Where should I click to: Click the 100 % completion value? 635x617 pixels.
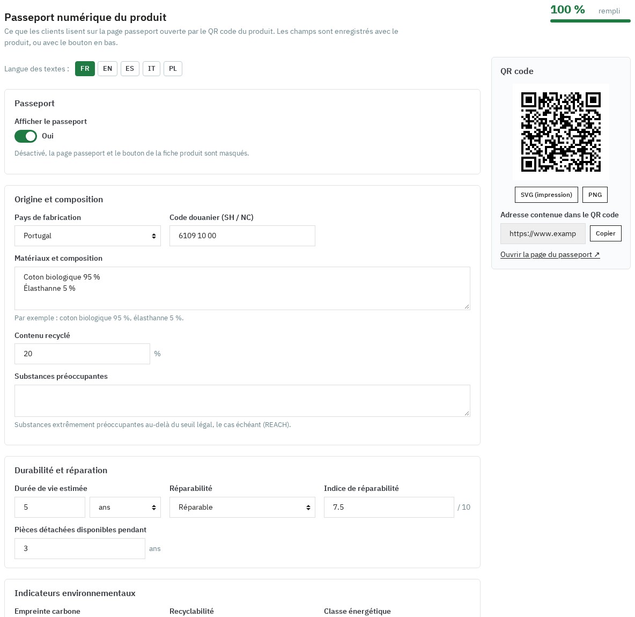pos(567,10)
